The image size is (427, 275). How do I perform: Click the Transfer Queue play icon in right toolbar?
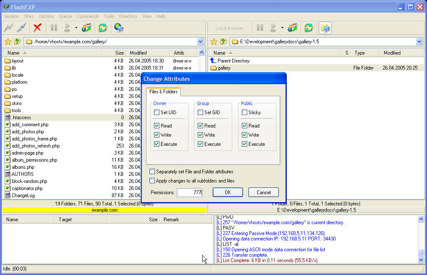click(x=273, y=27)
